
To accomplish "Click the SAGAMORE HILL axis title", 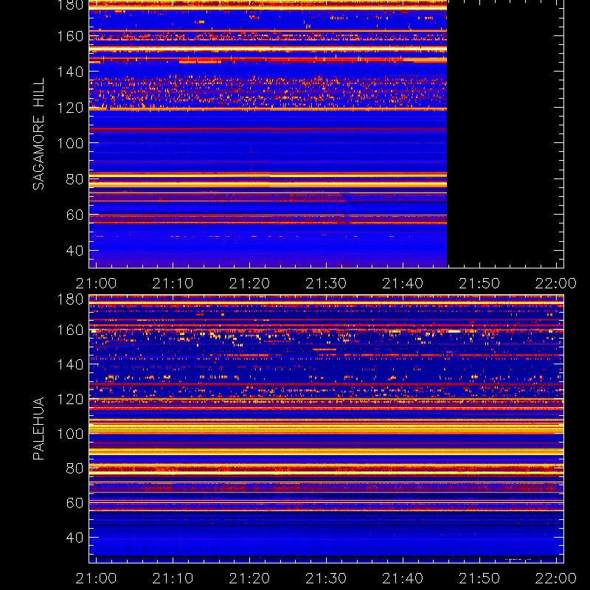I will click(39, 134).
